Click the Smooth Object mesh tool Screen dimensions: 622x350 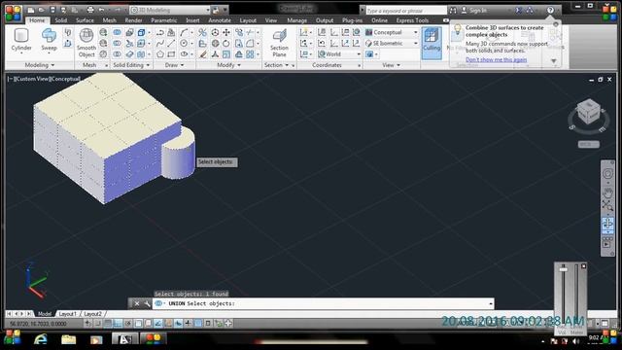tap(86, 43)
